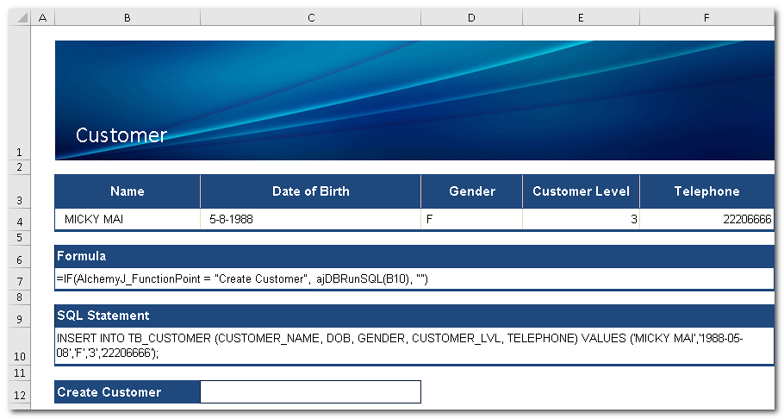The width and height of the screenshot is (784, 419).
Task: Select the 5-8-1988 date of birth cell
Action: point(310,220)
